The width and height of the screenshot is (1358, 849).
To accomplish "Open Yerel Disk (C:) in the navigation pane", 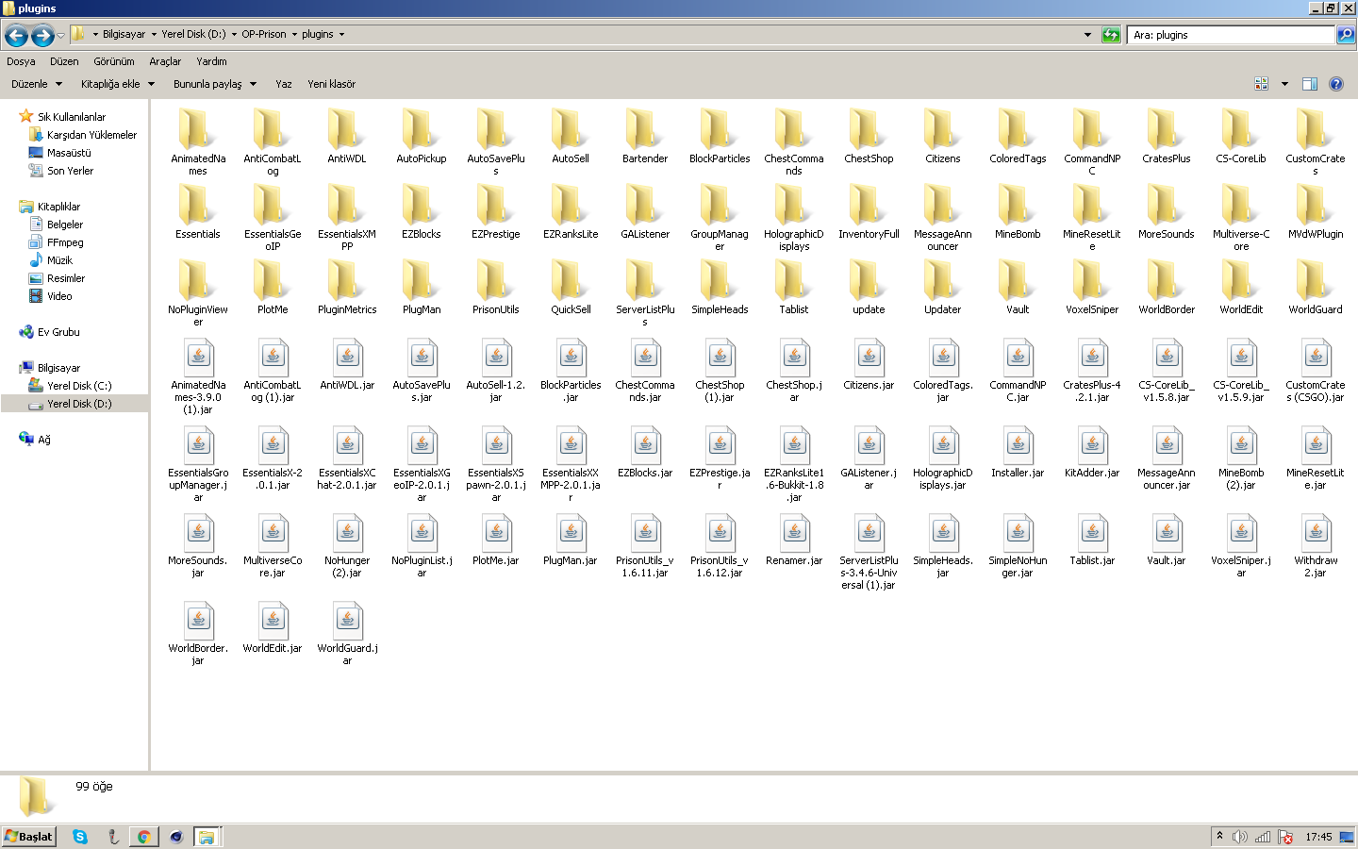I will point(71,386).
